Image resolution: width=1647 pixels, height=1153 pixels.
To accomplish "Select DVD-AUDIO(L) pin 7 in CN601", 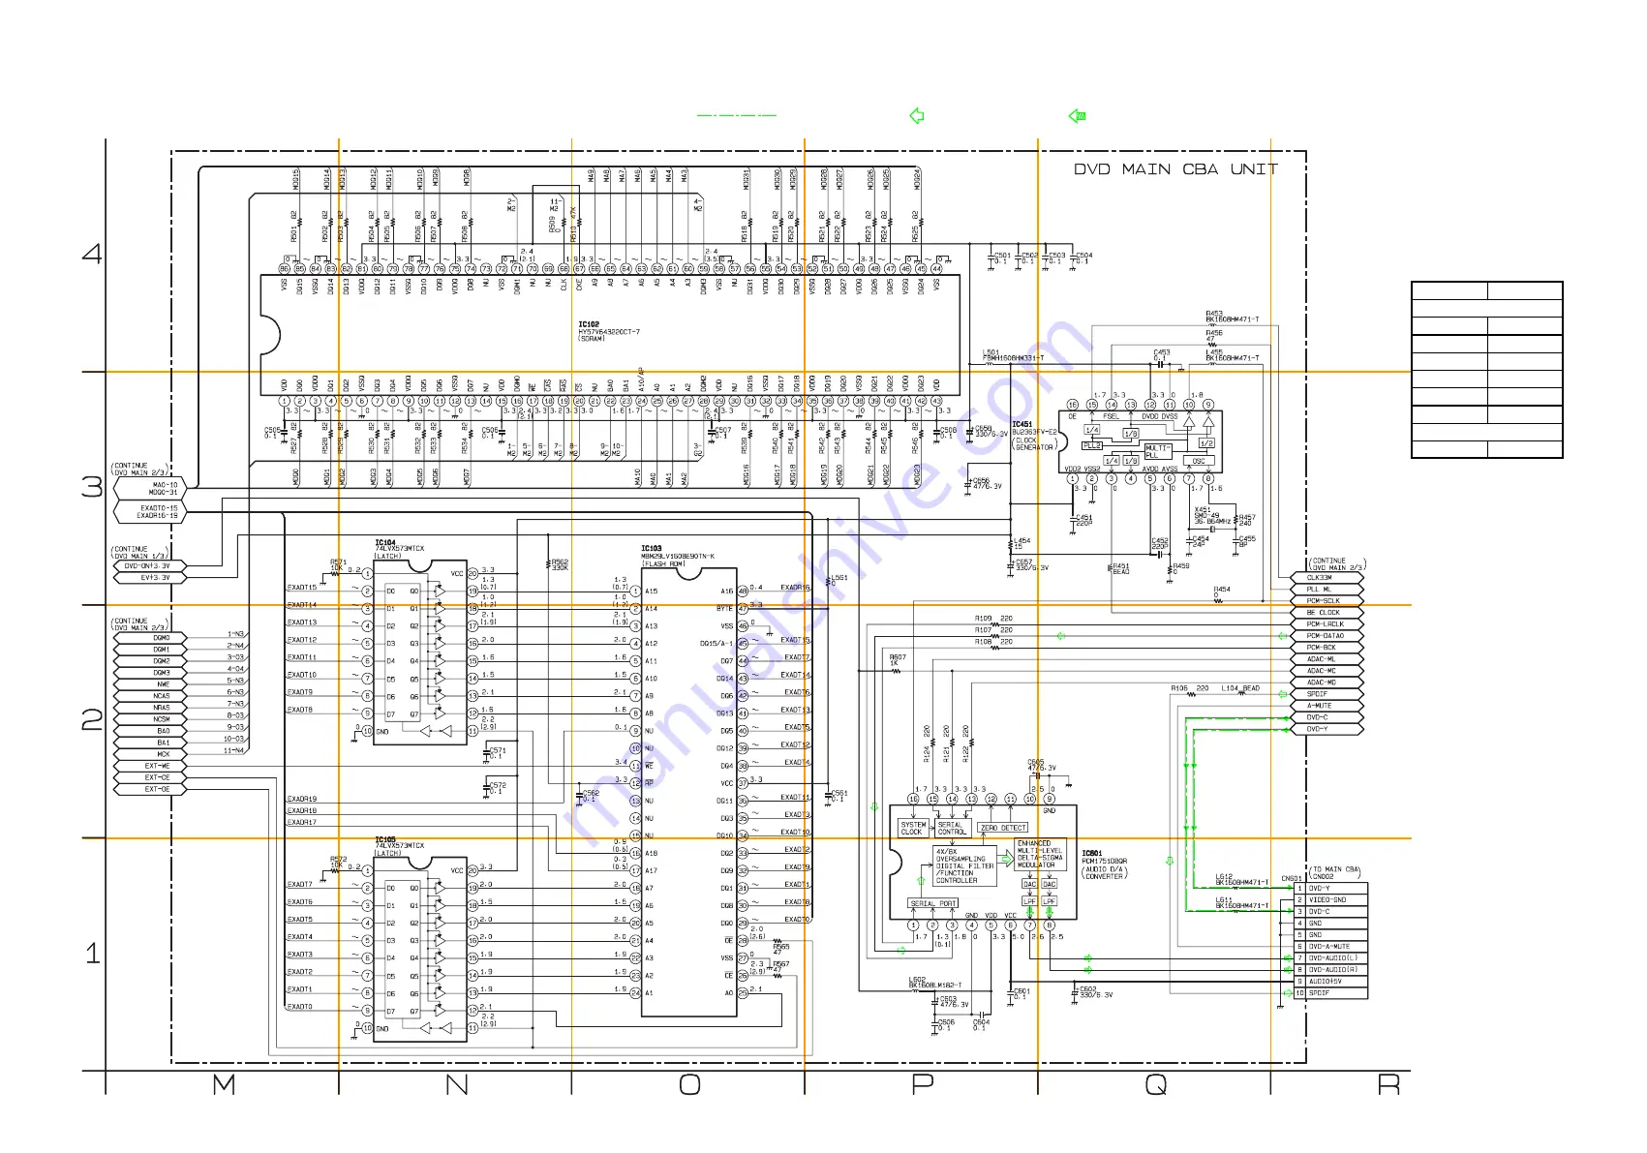I will pyautogui.click(x=1331, y=958).
